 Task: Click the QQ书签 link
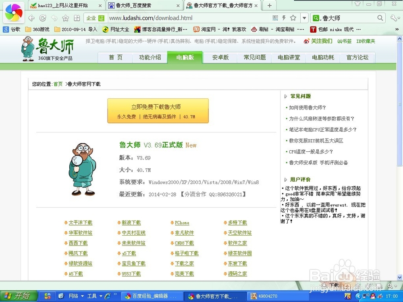(x=344, y=41)
